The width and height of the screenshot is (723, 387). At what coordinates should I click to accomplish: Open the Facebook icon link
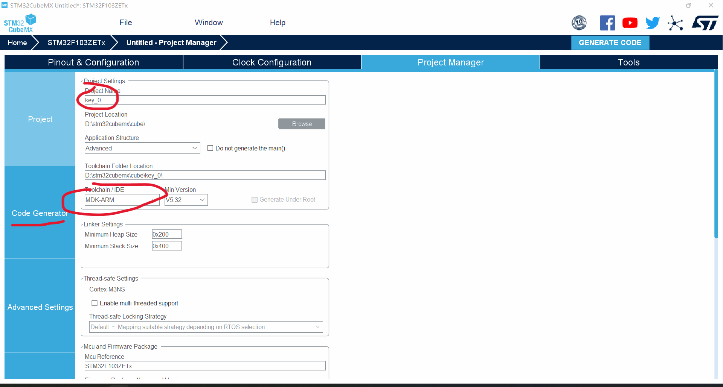click(607, 23)
